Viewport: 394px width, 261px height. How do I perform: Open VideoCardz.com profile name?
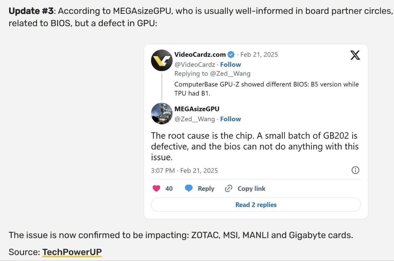coord(200,54)
